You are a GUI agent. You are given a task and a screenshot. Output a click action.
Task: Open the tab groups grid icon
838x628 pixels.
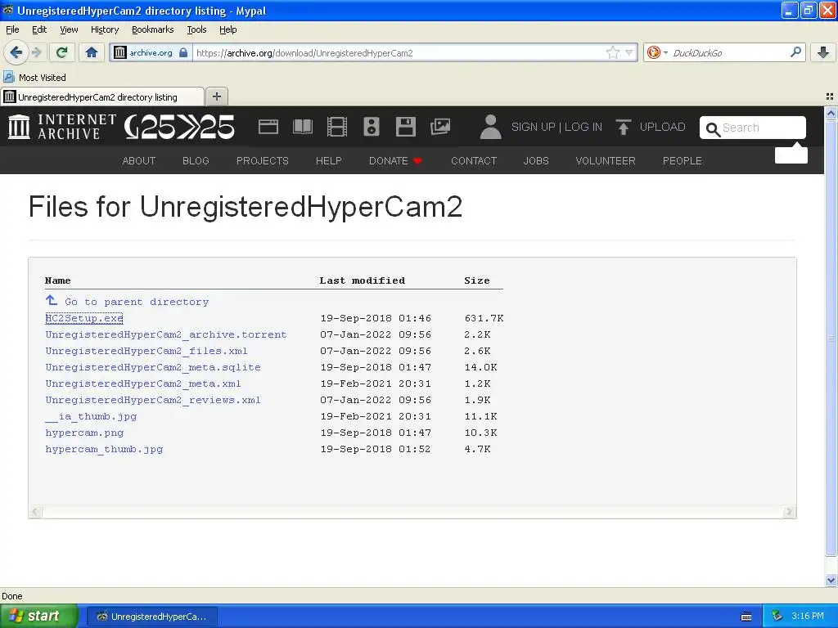(x=830, y=96)
